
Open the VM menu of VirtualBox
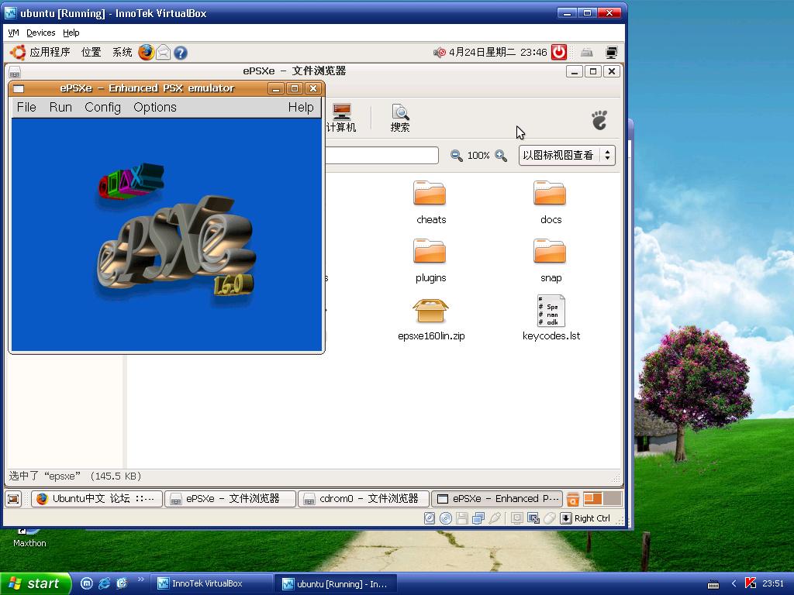(14, 33)
